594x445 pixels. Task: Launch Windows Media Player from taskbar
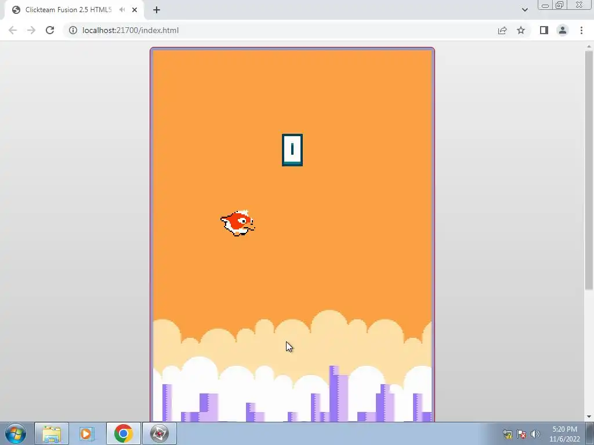86,433
